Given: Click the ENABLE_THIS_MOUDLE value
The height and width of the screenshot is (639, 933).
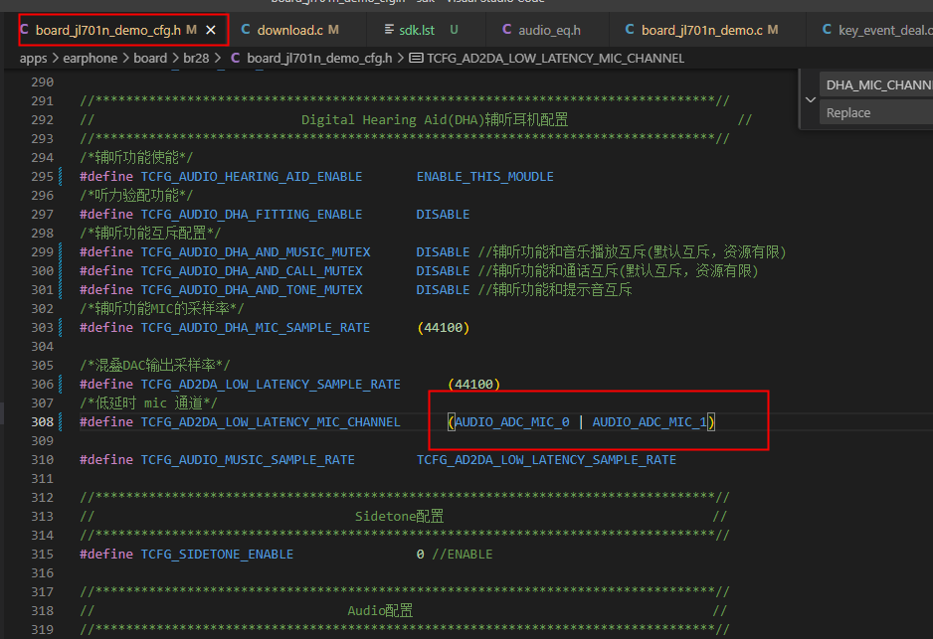Looking at the screenshot, I should 485,177.
